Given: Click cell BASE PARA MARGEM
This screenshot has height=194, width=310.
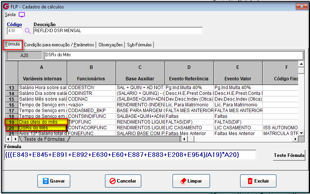Looking at the screenshot, I should coord(140,111).
